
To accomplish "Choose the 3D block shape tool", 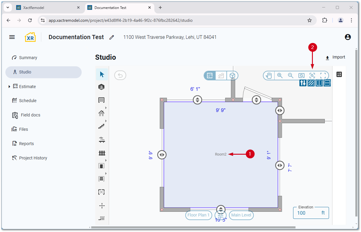I will coord(102,87).
